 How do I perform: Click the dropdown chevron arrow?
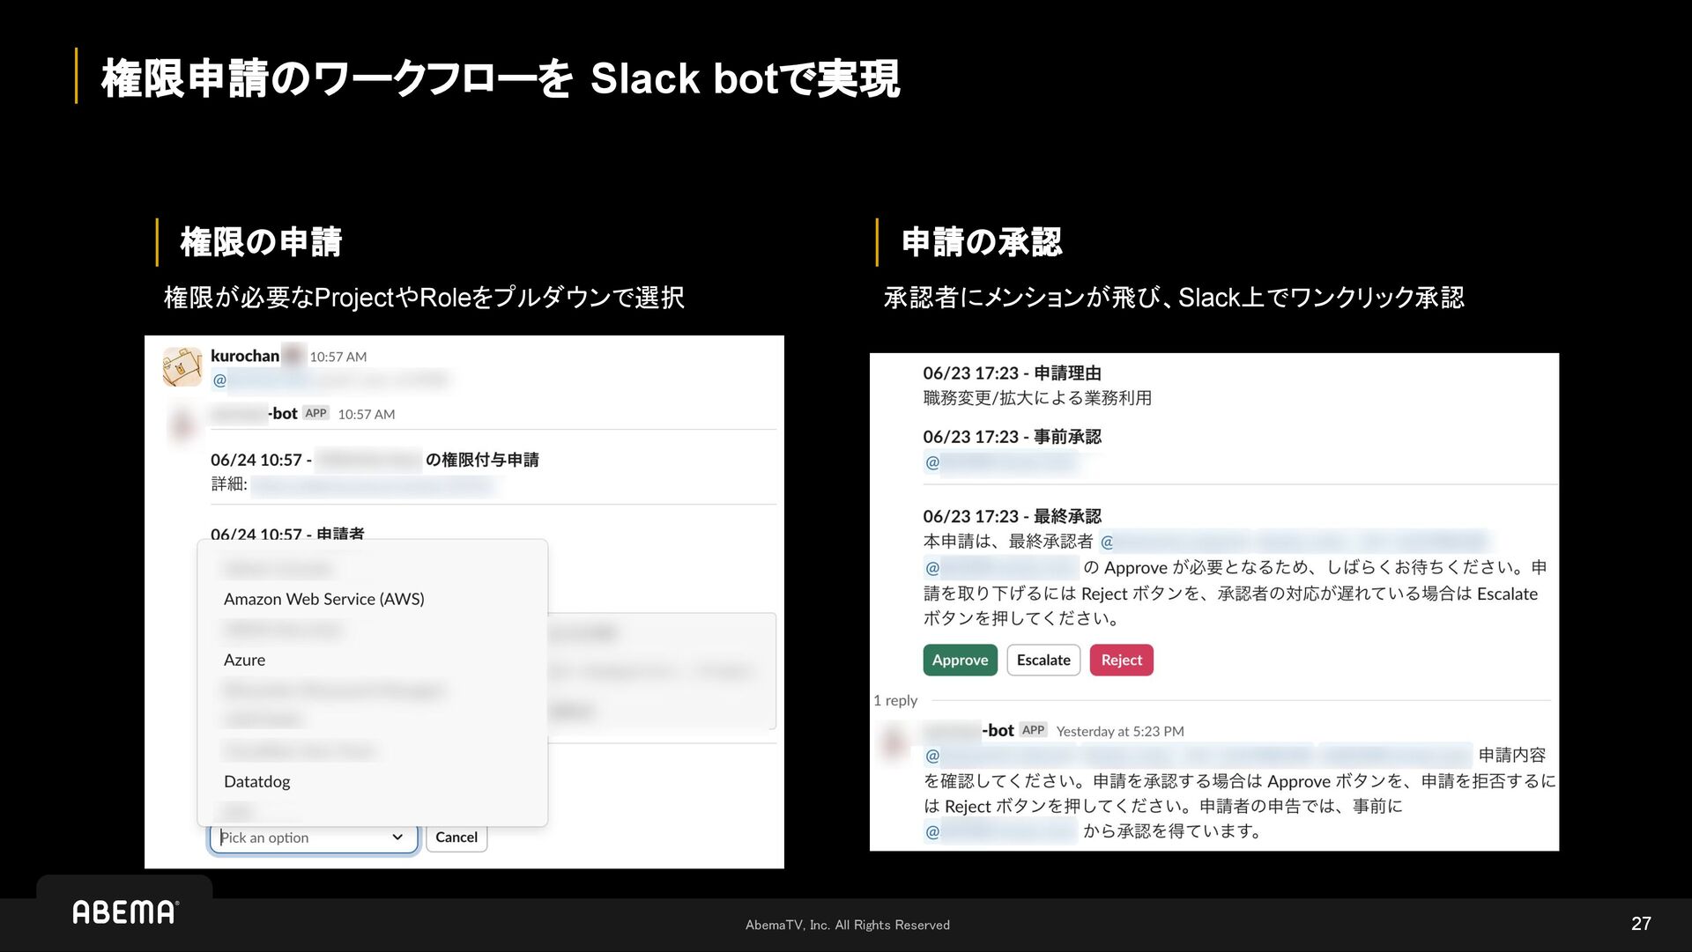coord(397,838)
